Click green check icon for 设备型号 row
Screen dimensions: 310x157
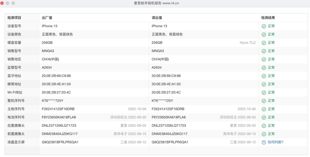pyautogui.click(x=263, y=26)
